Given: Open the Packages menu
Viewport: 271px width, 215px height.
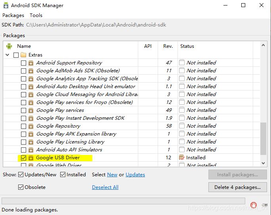Looking at the screenshot, I should pyautogui.click(x=13, y=15).
